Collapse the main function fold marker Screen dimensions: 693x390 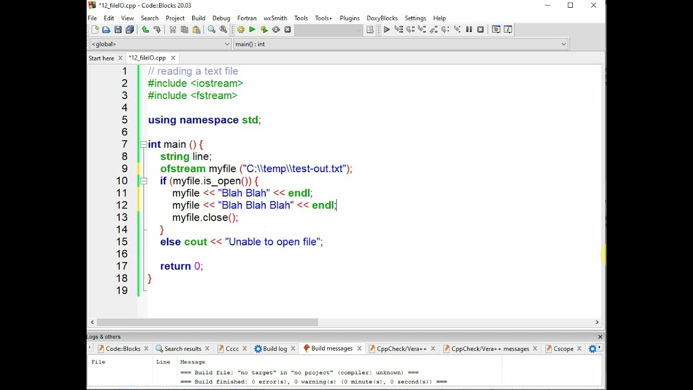143,145
